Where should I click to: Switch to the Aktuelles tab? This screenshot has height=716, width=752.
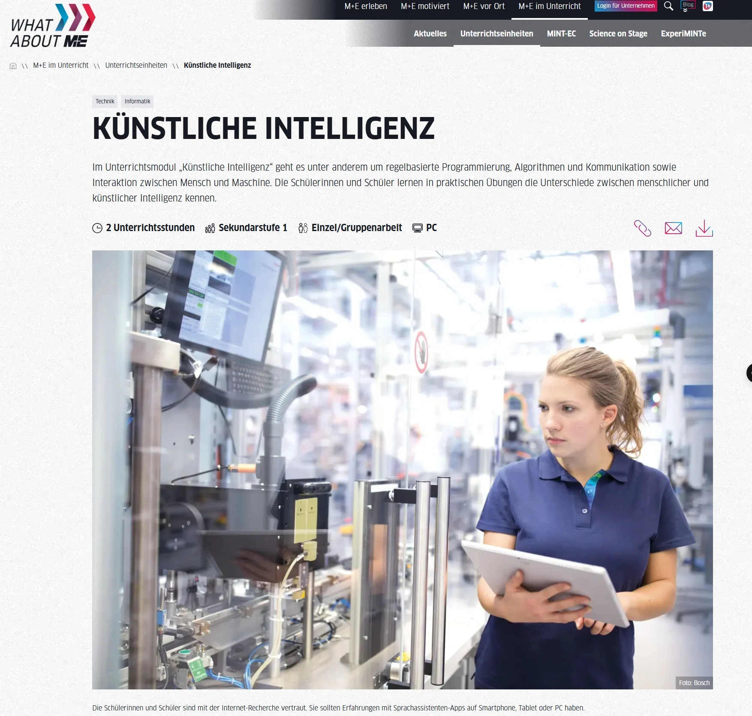[x=430, y=33]
